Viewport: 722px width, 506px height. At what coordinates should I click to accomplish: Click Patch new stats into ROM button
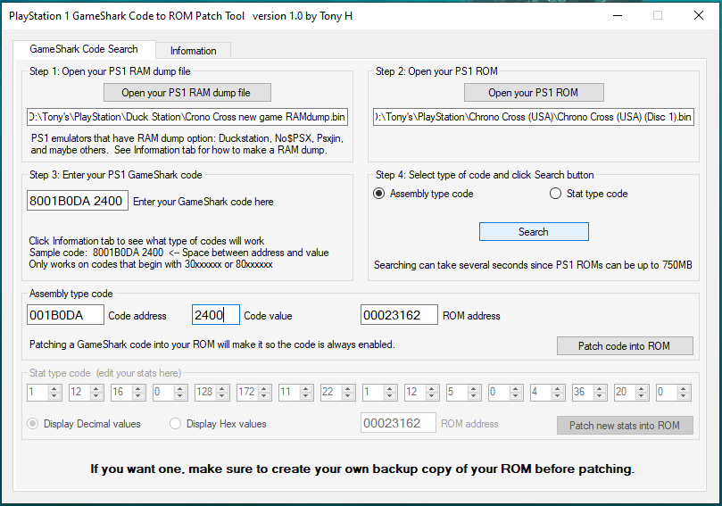(x=624, y=426)
